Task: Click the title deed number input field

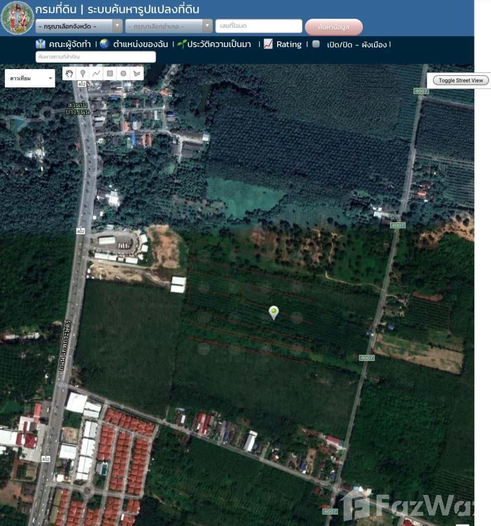Action: [258, 26]
